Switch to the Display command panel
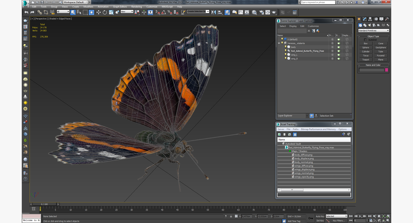413x223 pixels. (381, 19)
